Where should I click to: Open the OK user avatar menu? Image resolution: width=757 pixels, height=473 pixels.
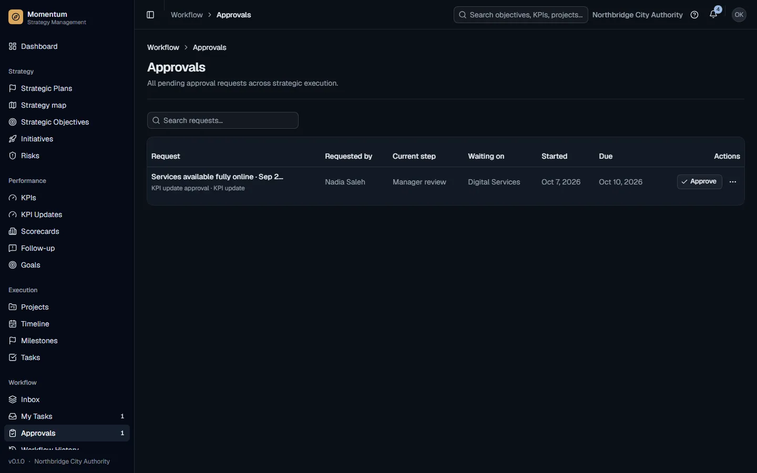[x=739, y=15]
